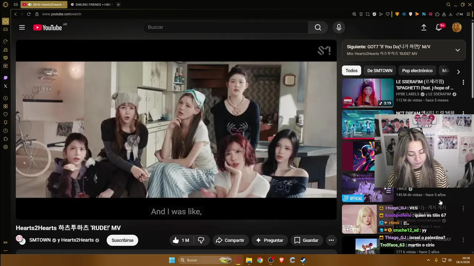Switch to the Hearts2Hearts browser tab
The image size is (474, 266).
[x=44, y=4]
